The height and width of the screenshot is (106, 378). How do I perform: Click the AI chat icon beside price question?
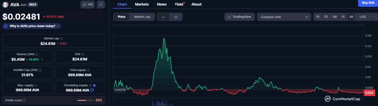(6, 26)
